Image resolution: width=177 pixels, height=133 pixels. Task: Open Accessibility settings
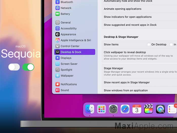(x=75, y=28)
